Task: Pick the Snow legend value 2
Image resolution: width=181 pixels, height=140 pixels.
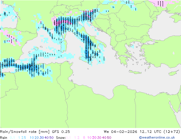Action: (79, 138)
